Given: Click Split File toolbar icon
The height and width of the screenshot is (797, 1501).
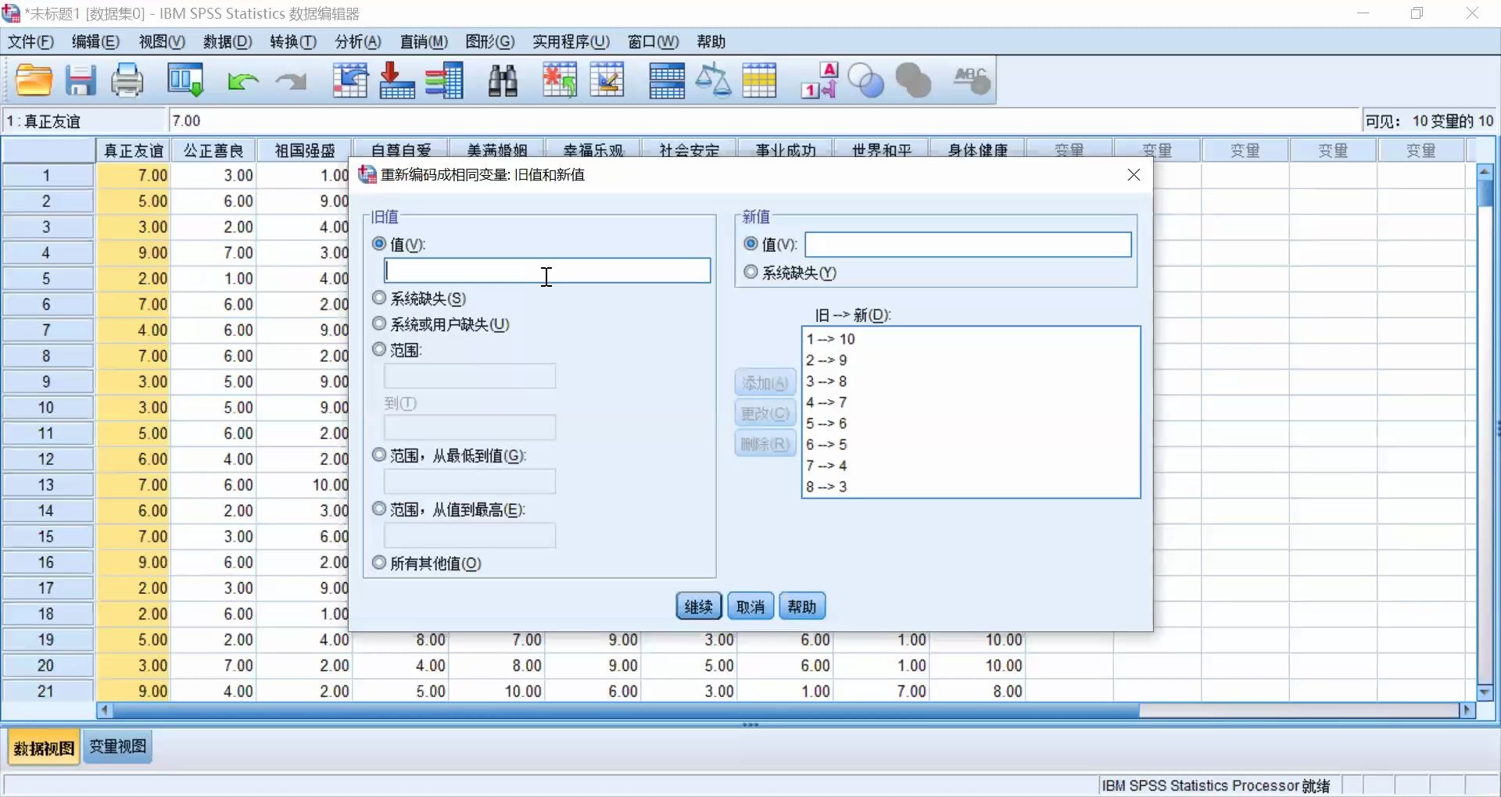Looking at the screenshot, I should [667, 80].
